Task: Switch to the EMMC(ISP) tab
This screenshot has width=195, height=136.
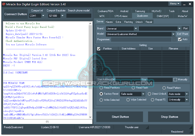Action: click(163, 16)
